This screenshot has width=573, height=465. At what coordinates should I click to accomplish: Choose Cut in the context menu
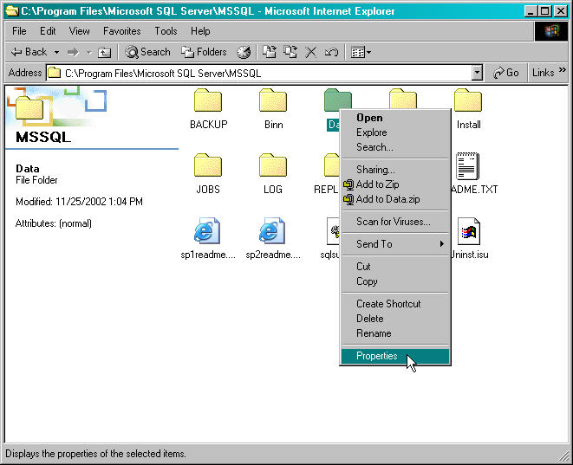click(394, 267)
